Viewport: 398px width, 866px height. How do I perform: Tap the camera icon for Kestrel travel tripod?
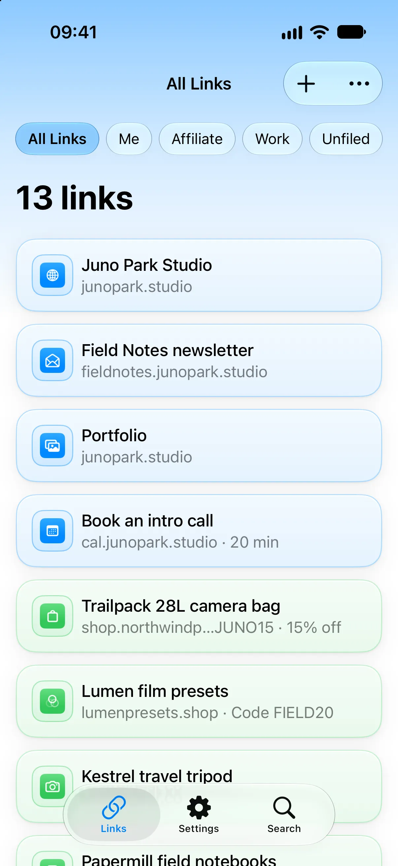[x=52, y=786]
